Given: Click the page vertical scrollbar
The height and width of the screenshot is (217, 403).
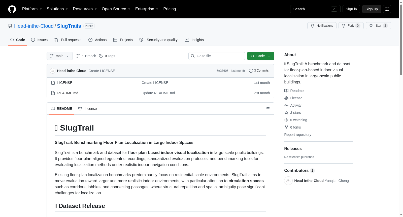Looking at the screenshot, I should [x=401, y=40].
